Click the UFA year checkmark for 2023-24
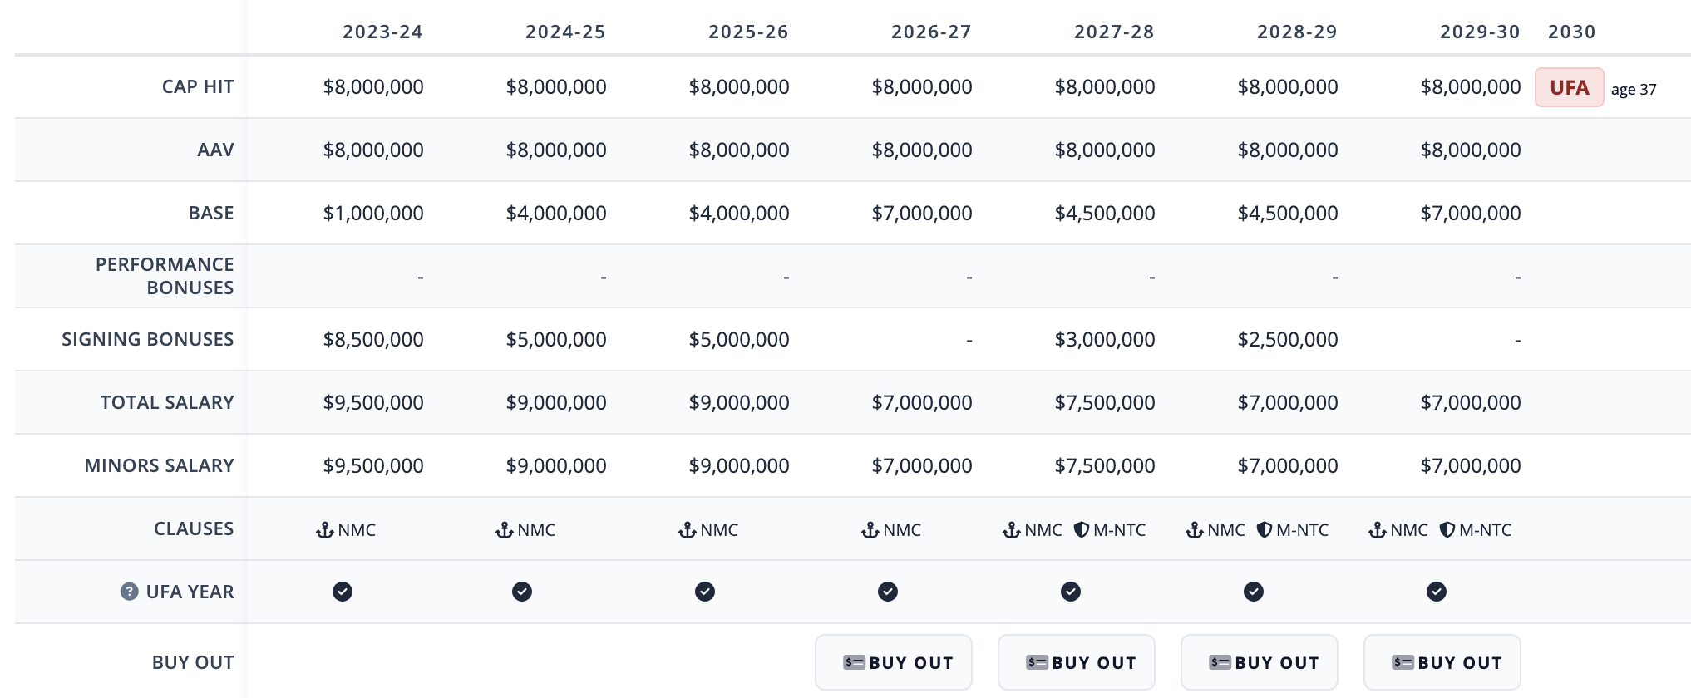 click(343, 592)
